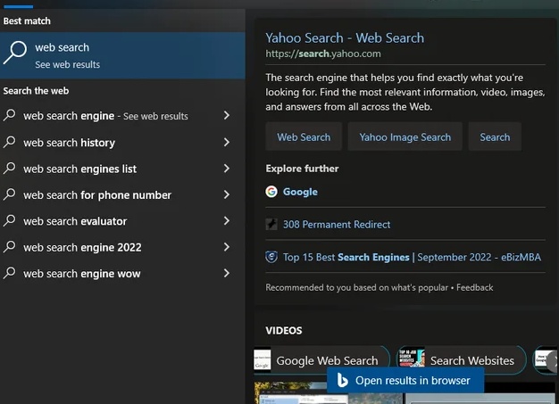Click search icon next to 'web search engines list'
This screenshot has height=404, width=559.
pos(10,168)
